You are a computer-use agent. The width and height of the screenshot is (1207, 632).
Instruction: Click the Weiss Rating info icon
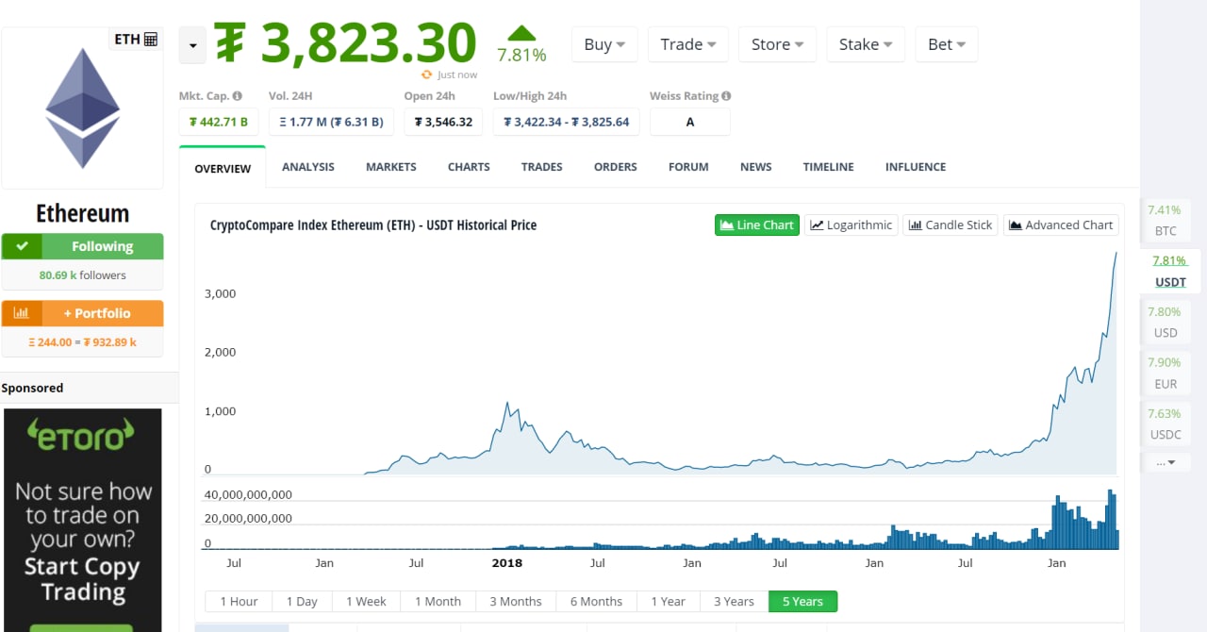(x=726, y=96)
